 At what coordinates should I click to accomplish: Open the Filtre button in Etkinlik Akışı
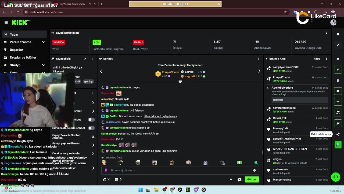point(317,58)
